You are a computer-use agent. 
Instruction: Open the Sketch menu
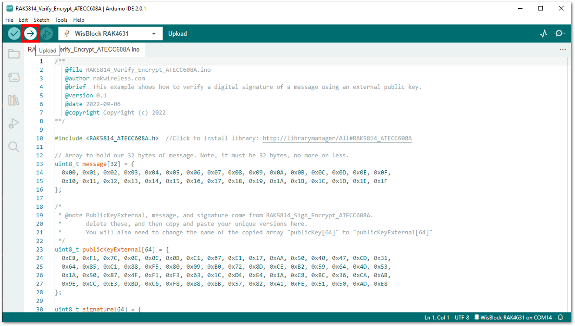41,20
